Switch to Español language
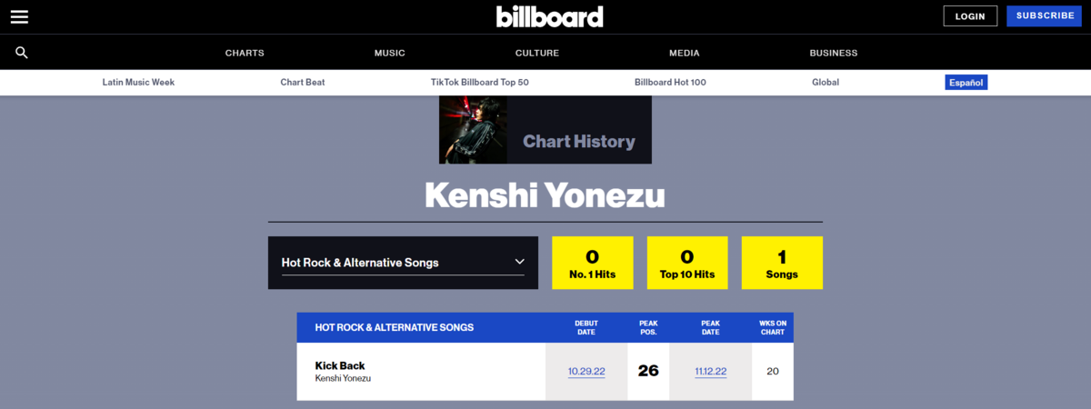Image resolution: width=1091 pixels, height=409 pixels. tap(966, 82)
